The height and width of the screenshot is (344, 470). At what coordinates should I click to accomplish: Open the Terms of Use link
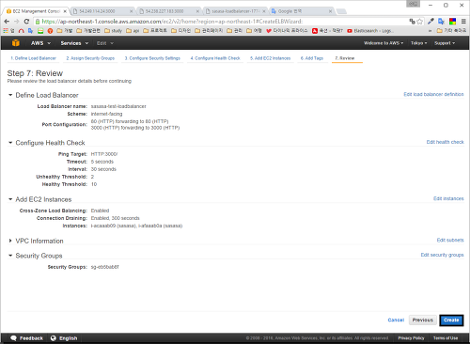point(446,338)
